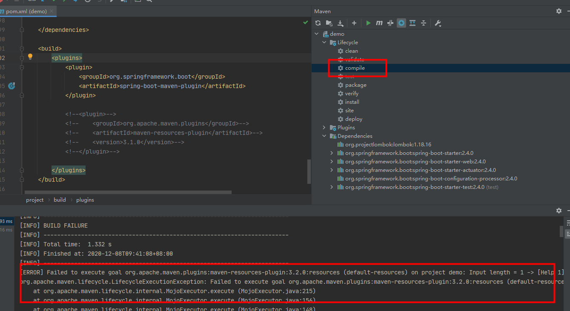The image size is (570, 311).
Task: Open Execute Maven Goal with the m icon
Action: 379,23
